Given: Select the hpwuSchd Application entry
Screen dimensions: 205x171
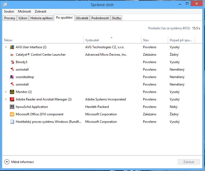Looking at the screenshot, I should coord(32,107).
